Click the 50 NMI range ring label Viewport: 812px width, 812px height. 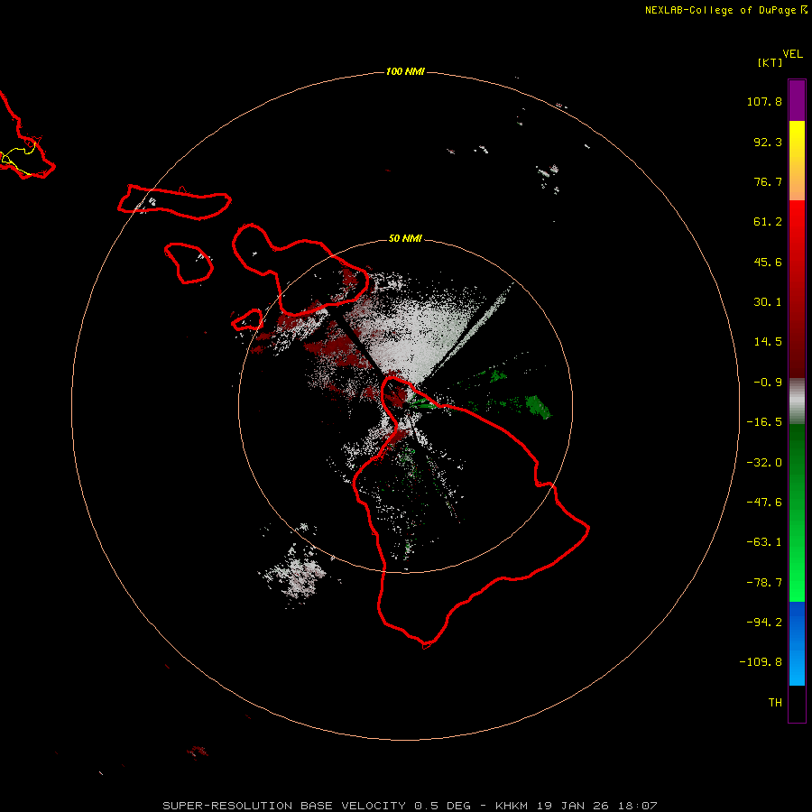point(405,238)
